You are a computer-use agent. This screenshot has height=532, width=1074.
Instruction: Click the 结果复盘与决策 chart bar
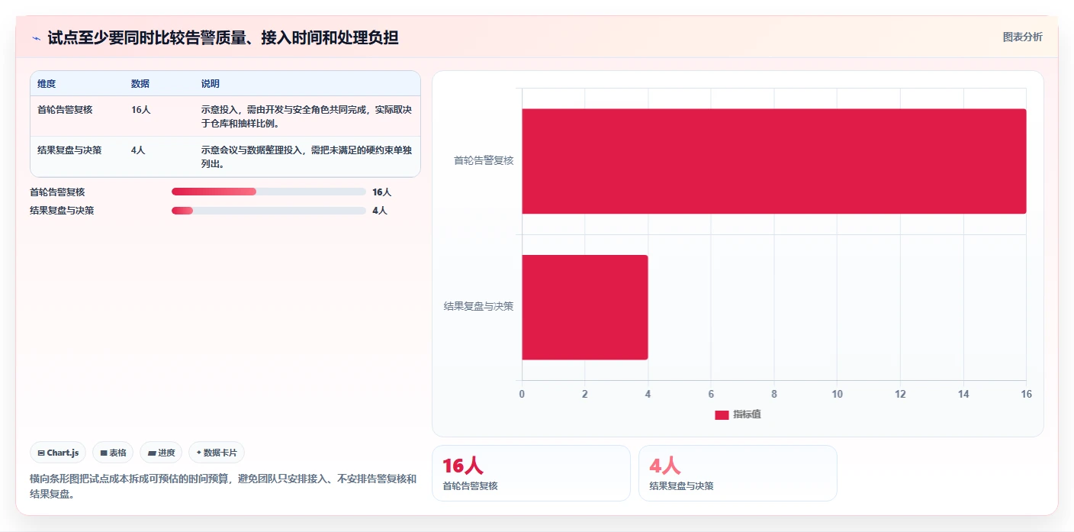584,307
